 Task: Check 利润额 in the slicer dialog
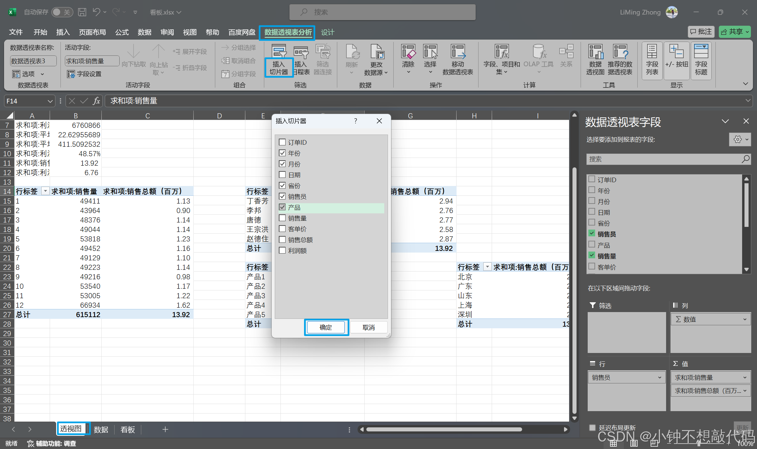[x=282, y=250]
